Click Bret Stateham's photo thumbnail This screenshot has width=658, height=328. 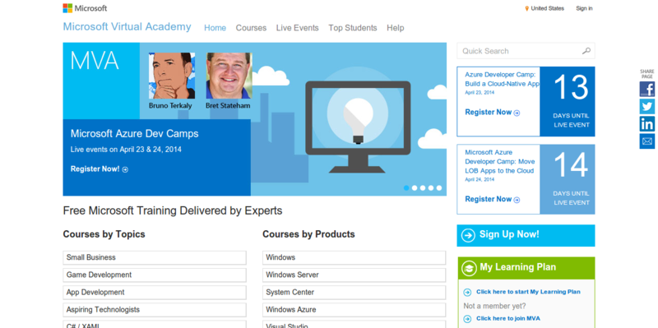click(x=229, y=76)
